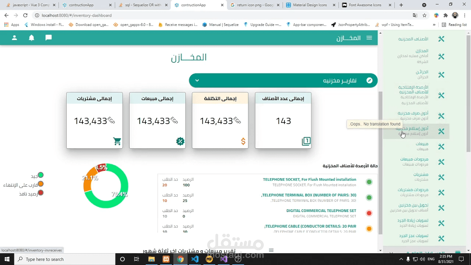Viewport: 471px width, 265px height.
Task: Switch to Font Awesome Icons tab
Action: (x=367, y=5)
